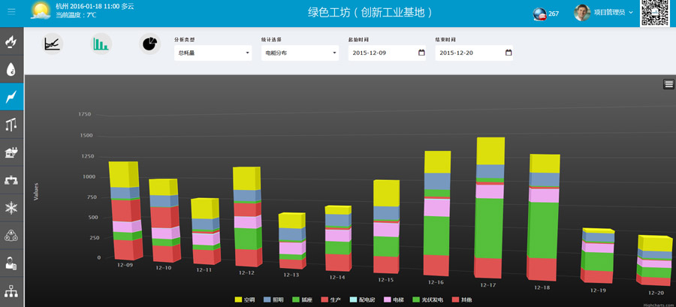Toggle the 照明 series in legend
676x307 pixels.
[x=273, y=299]
